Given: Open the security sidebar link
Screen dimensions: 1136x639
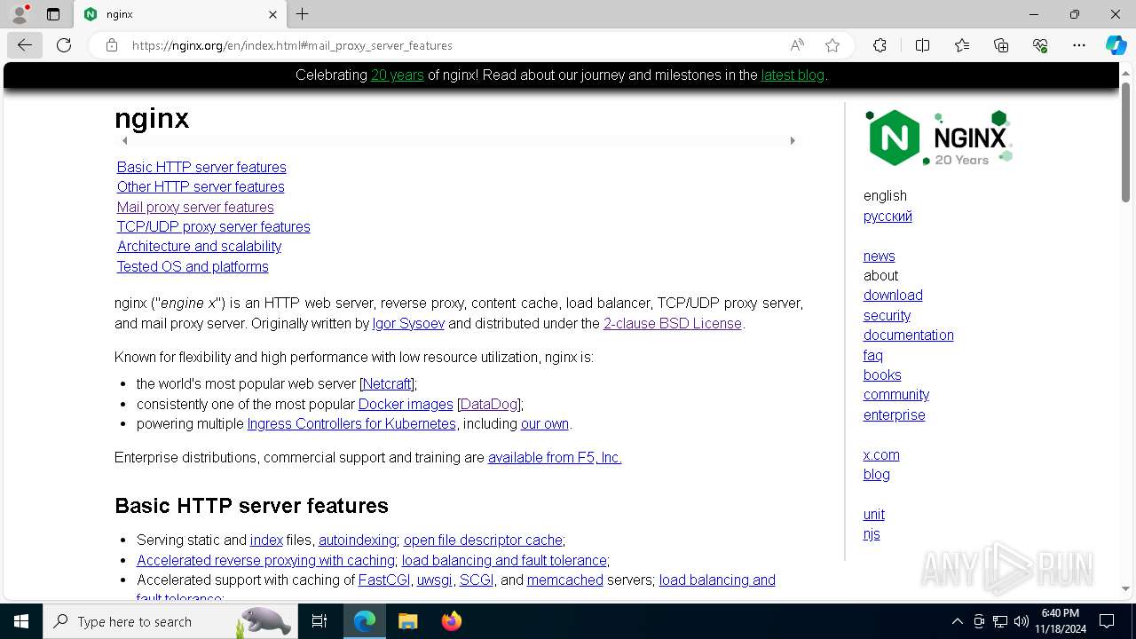Looking at the screenshot, I should (887, 315).
